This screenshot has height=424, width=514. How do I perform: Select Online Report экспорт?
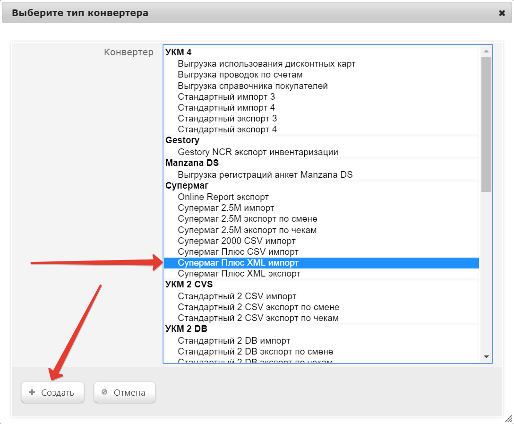tap(223, 197)
